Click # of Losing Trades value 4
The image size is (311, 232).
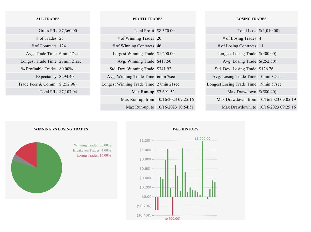click(260, 38)
